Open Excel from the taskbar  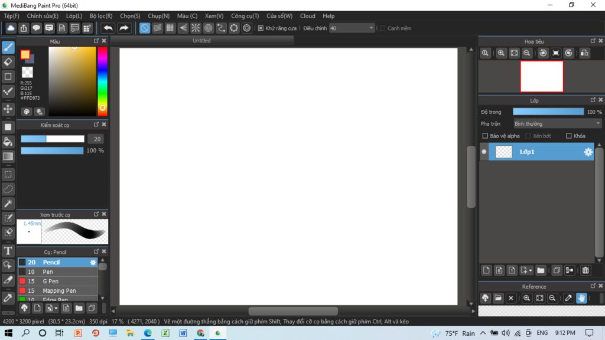pos(165,333)
